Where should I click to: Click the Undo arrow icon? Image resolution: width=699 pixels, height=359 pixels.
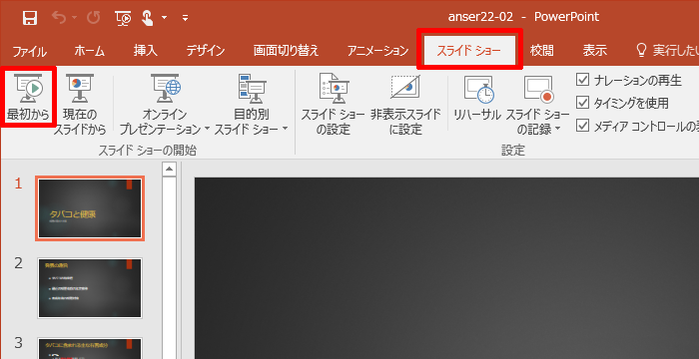(59, 18)
